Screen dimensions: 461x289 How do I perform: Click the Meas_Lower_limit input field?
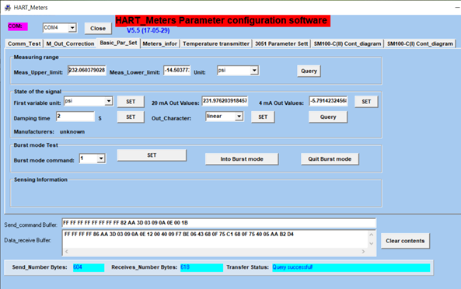[176, 71]
